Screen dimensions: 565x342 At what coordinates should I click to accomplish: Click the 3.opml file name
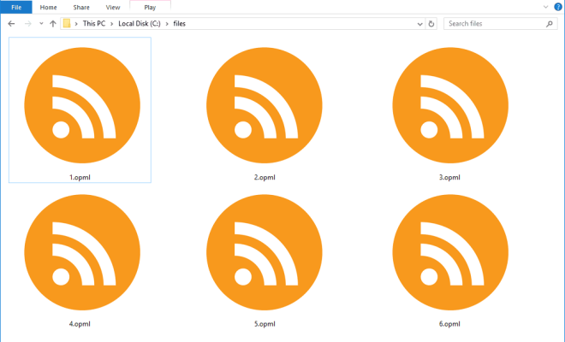[449, 177]
